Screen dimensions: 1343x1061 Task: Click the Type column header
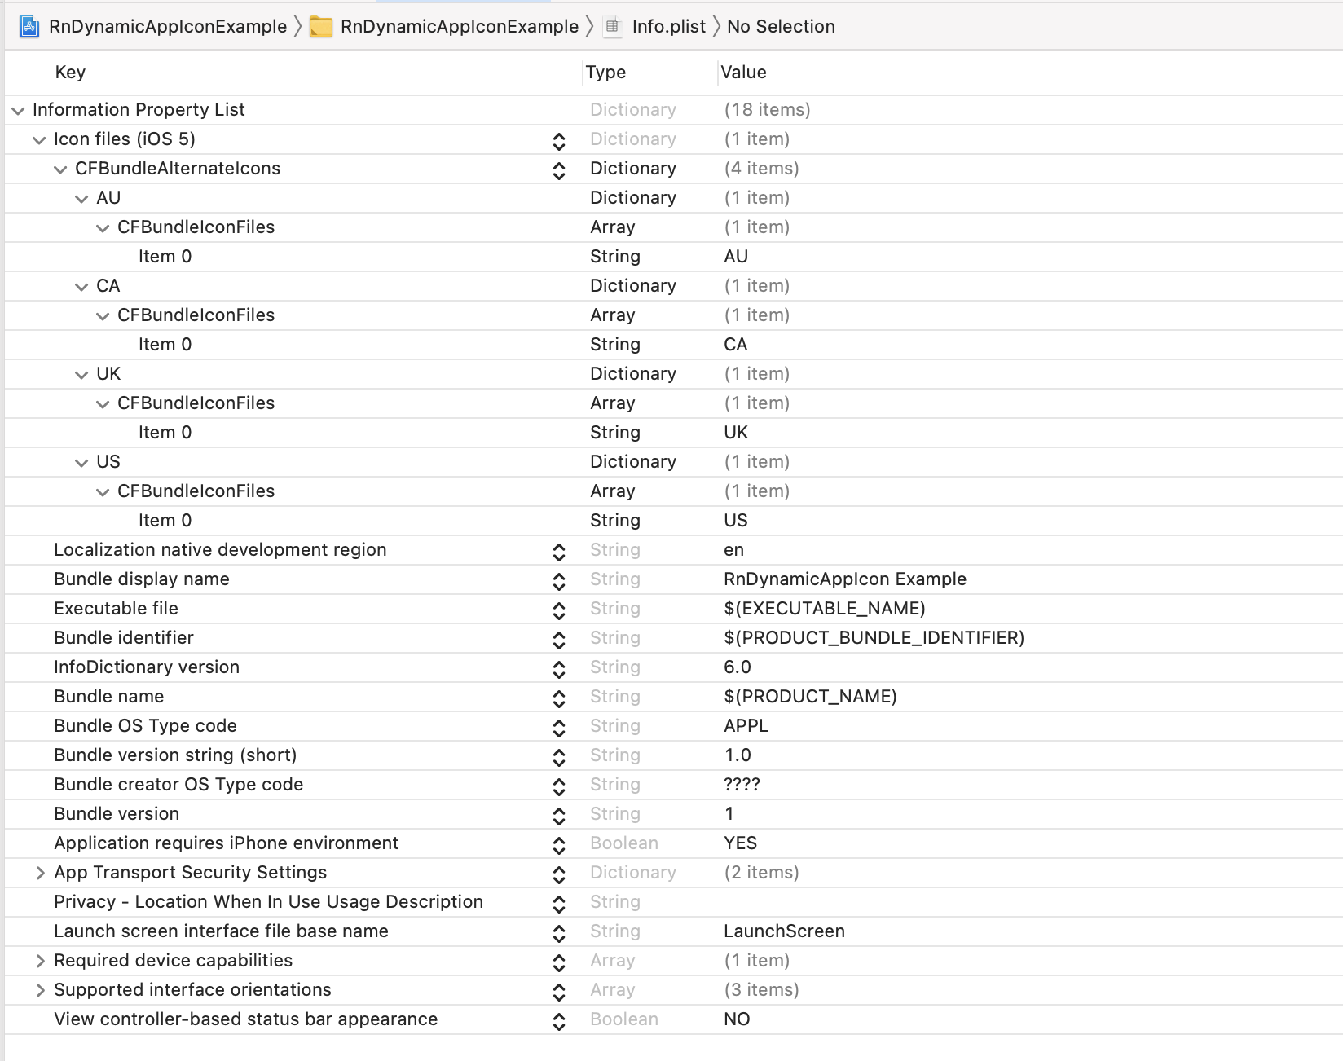[x=605, y=73]
